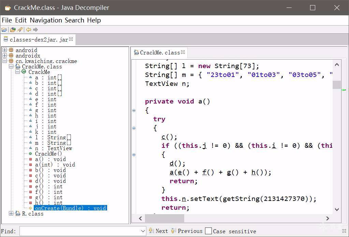Click the cn.kwaiching.crackme package icon
Viewport: 349px width, 237px height.
coord(11,61)
